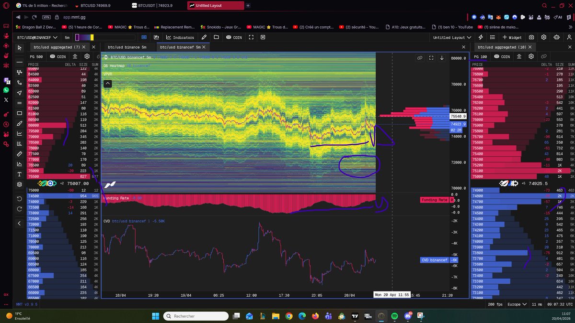
Task: Toggle COIN units in top chart toolbar
Action: click(234, 37)
